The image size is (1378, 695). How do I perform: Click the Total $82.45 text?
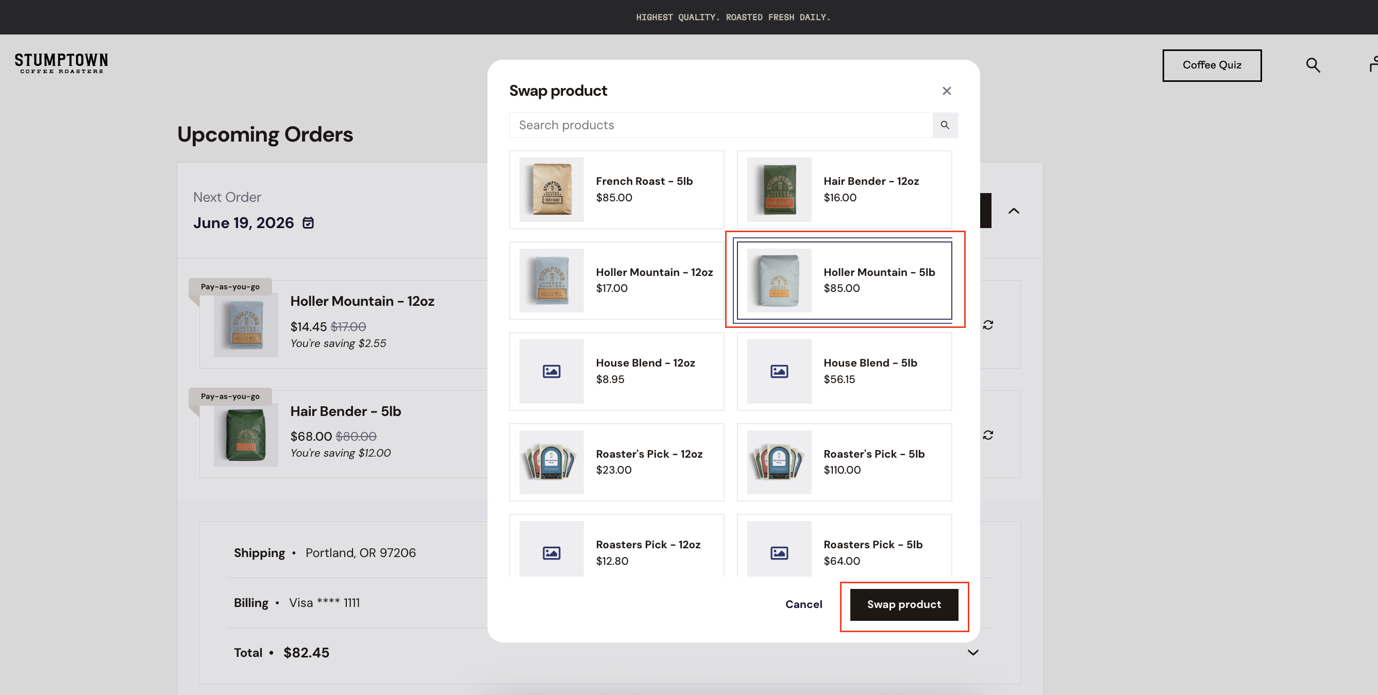281,653
